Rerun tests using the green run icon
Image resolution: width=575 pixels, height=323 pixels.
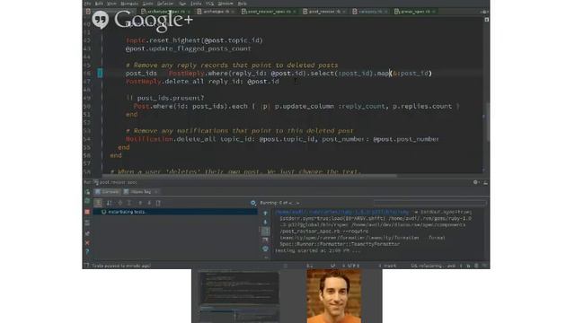[87, 191]
